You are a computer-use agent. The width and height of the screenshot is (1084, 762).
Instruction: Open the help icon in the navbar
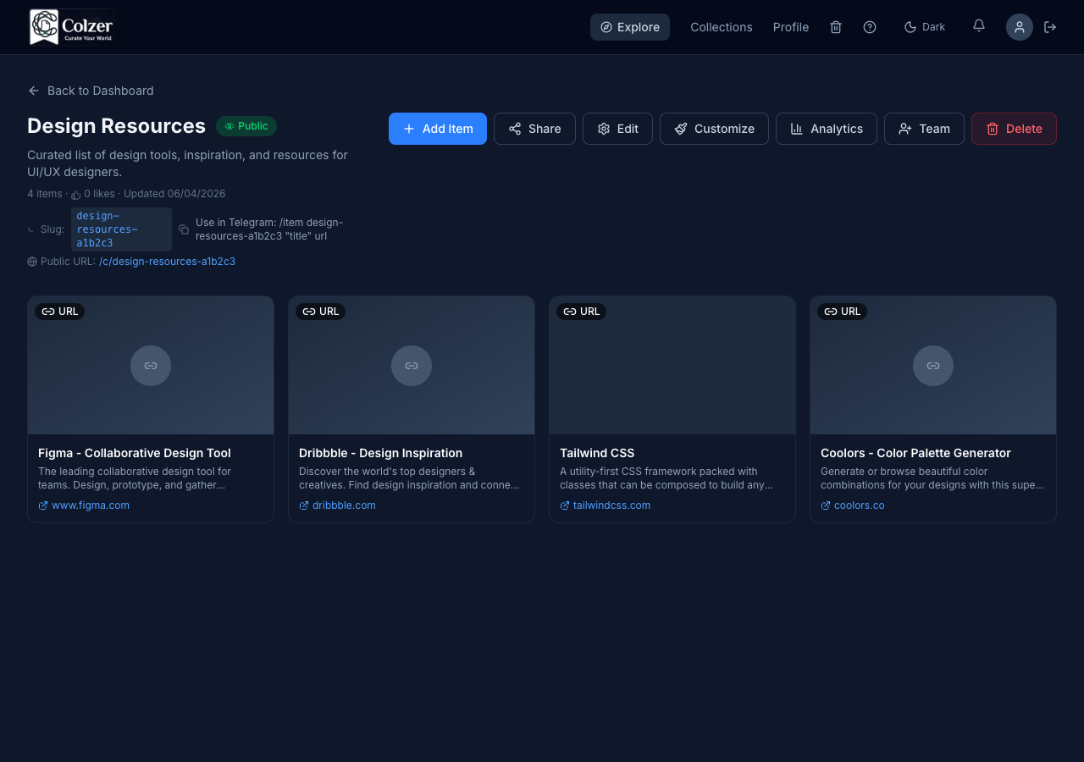point(870,27)
